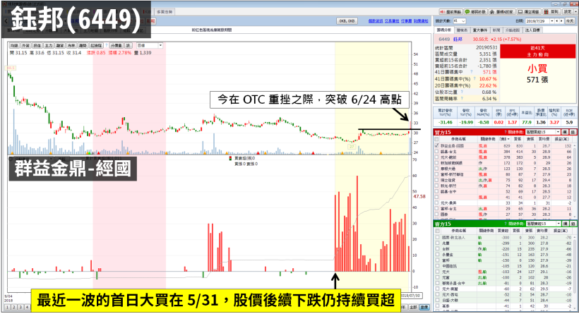
Task: Click the 獨立視窗 standalone window button
Action: point(529,12)
